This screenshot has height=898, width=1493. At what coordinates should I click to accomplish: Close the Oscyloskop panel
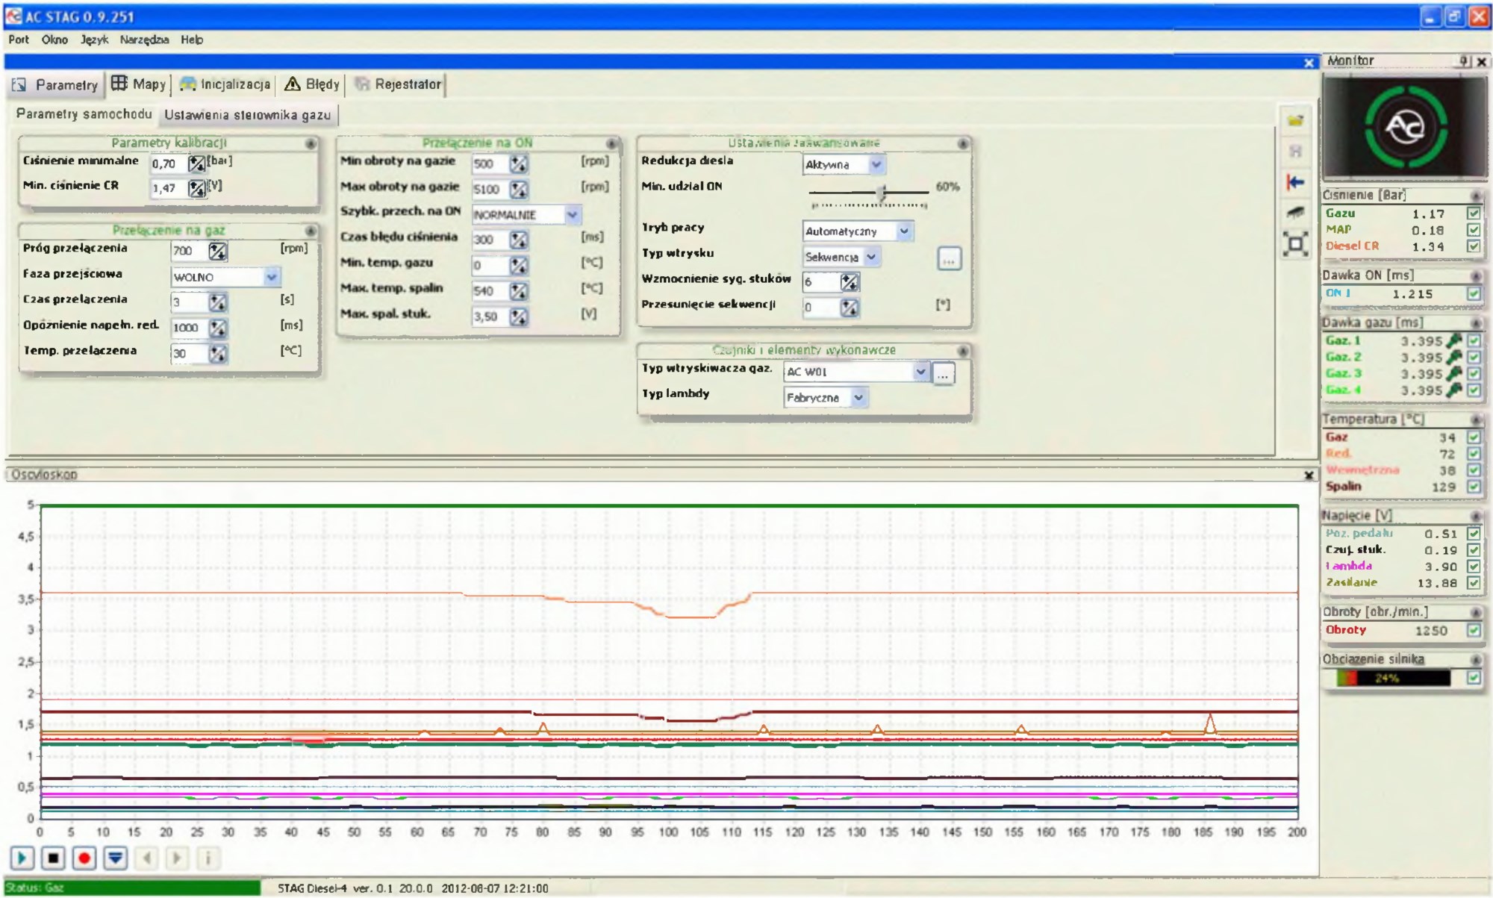[1309, 475]
